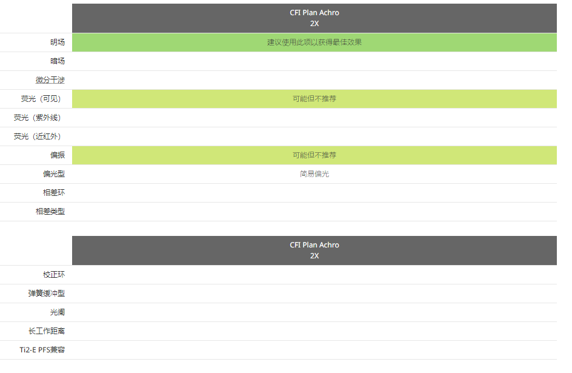Click the 长工作距离 row label
Viewport: 572px width, 373px height.
(46, 331)
